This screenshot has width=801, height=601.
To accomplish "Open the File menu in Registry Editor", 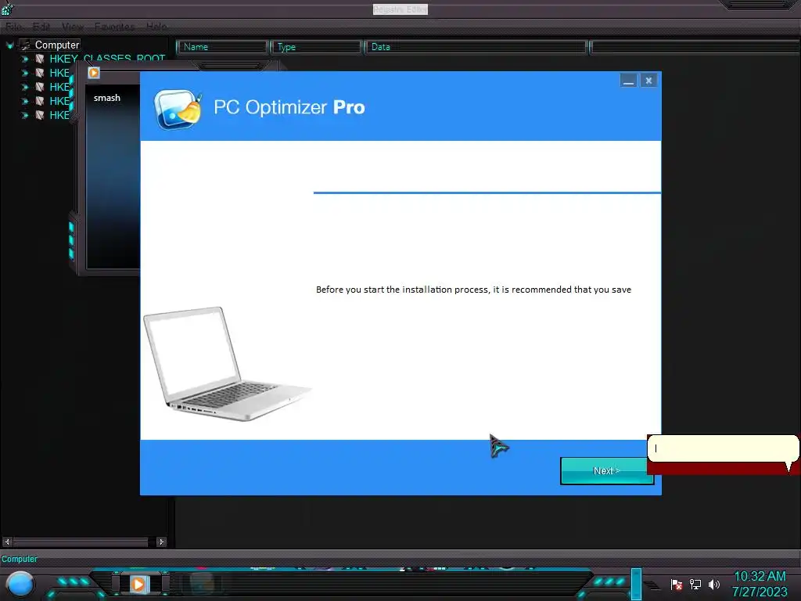I will 14,27.
